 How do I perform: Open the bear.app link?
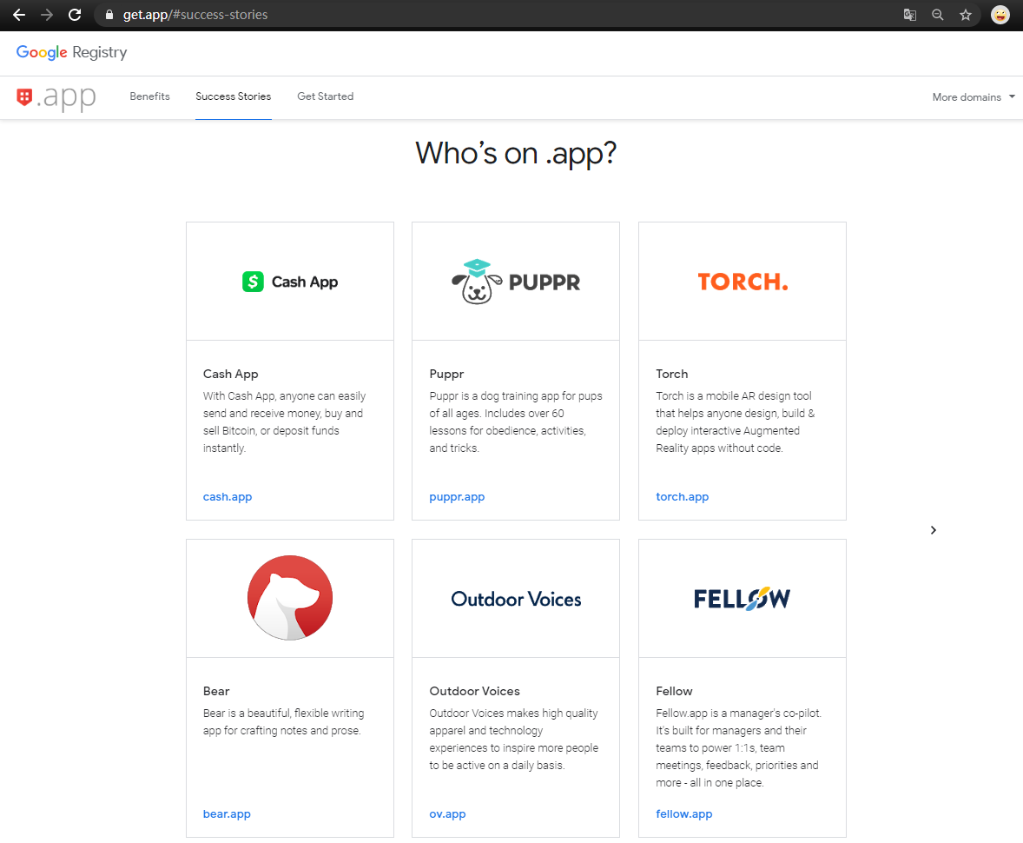pos(227,814)
